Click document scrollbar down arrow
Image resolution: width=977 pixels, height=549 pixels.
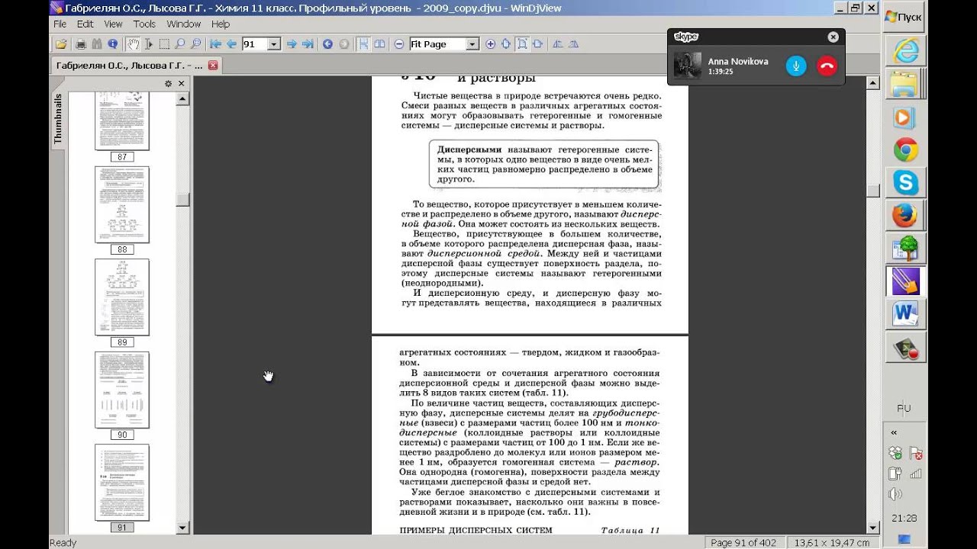[873, 528]
